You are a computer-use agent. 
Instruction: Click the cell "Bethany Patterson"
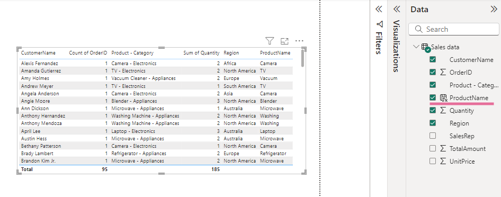pyautogui.click(x=41, y=146)
